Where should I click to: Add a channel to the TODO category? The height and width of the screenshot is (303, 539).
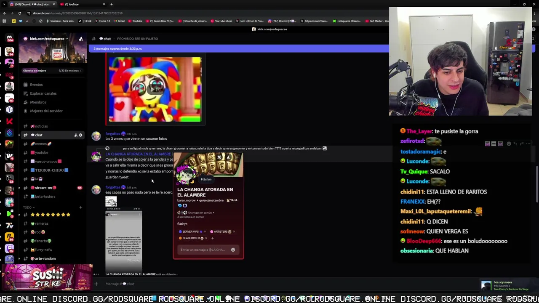click(x=80, y=207)
